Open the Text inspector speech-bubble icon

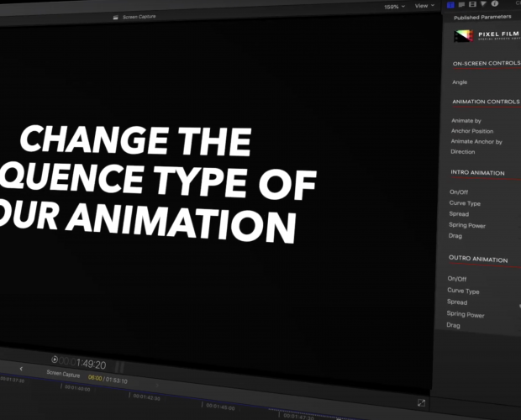[461, 4]
